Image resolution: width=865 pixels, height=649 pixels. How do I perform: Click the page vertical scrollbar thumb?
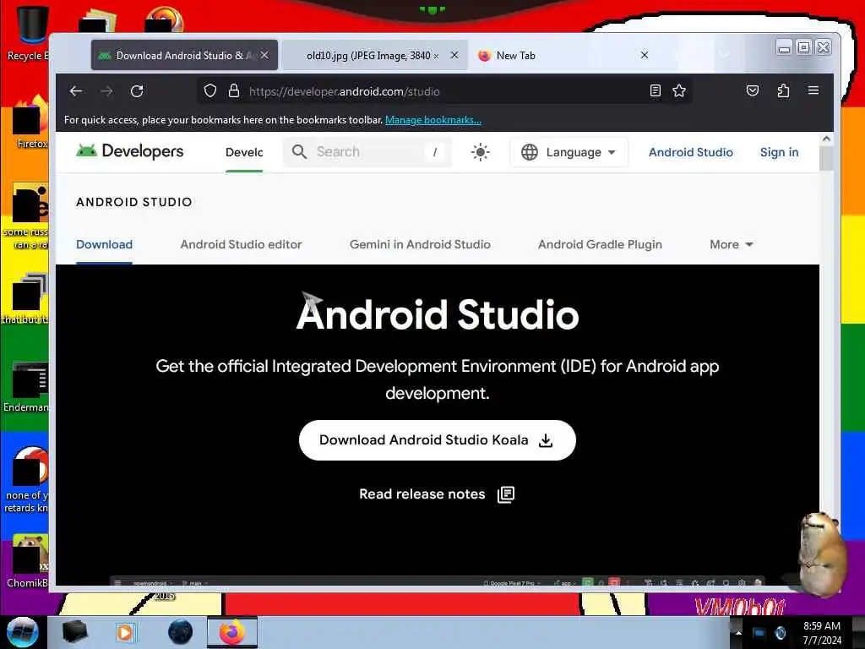coord(826,159)
